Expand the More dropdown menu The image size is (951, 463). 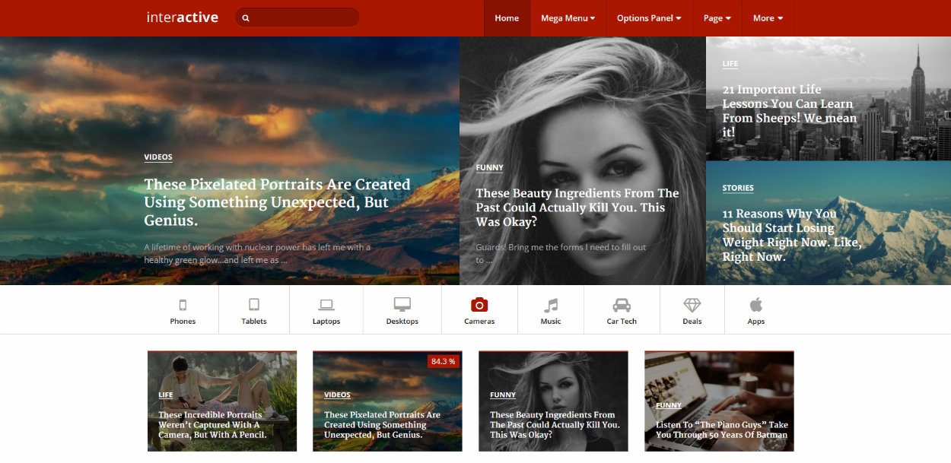click(x=768, y=18)
